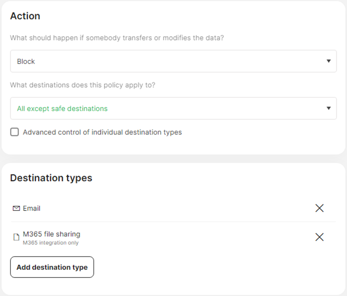Click the arrow on the Block dropdown

coord(328,61)
